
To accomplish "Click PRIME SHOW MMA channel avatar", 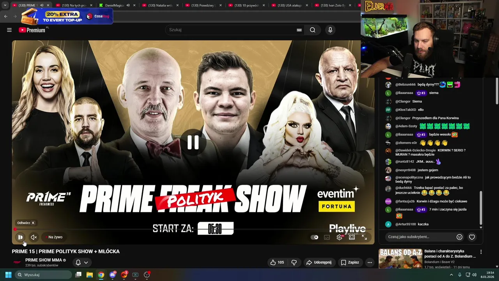I will coord(17,262).
